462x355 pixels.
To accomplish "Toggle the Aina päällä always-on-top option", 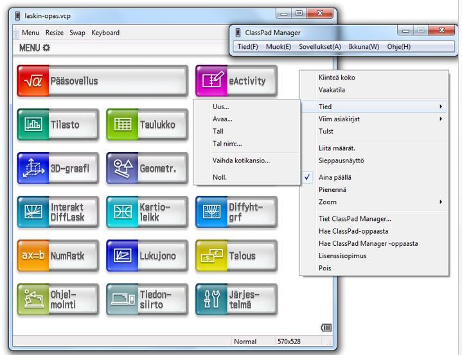I will pos(374,177).
